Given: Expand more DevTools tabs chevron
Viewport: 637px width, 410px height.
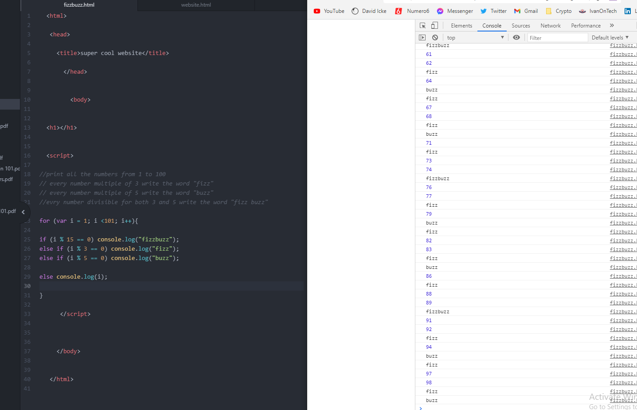Looking at the screenshot, I should pyautogui.click(x=612, y=25).
